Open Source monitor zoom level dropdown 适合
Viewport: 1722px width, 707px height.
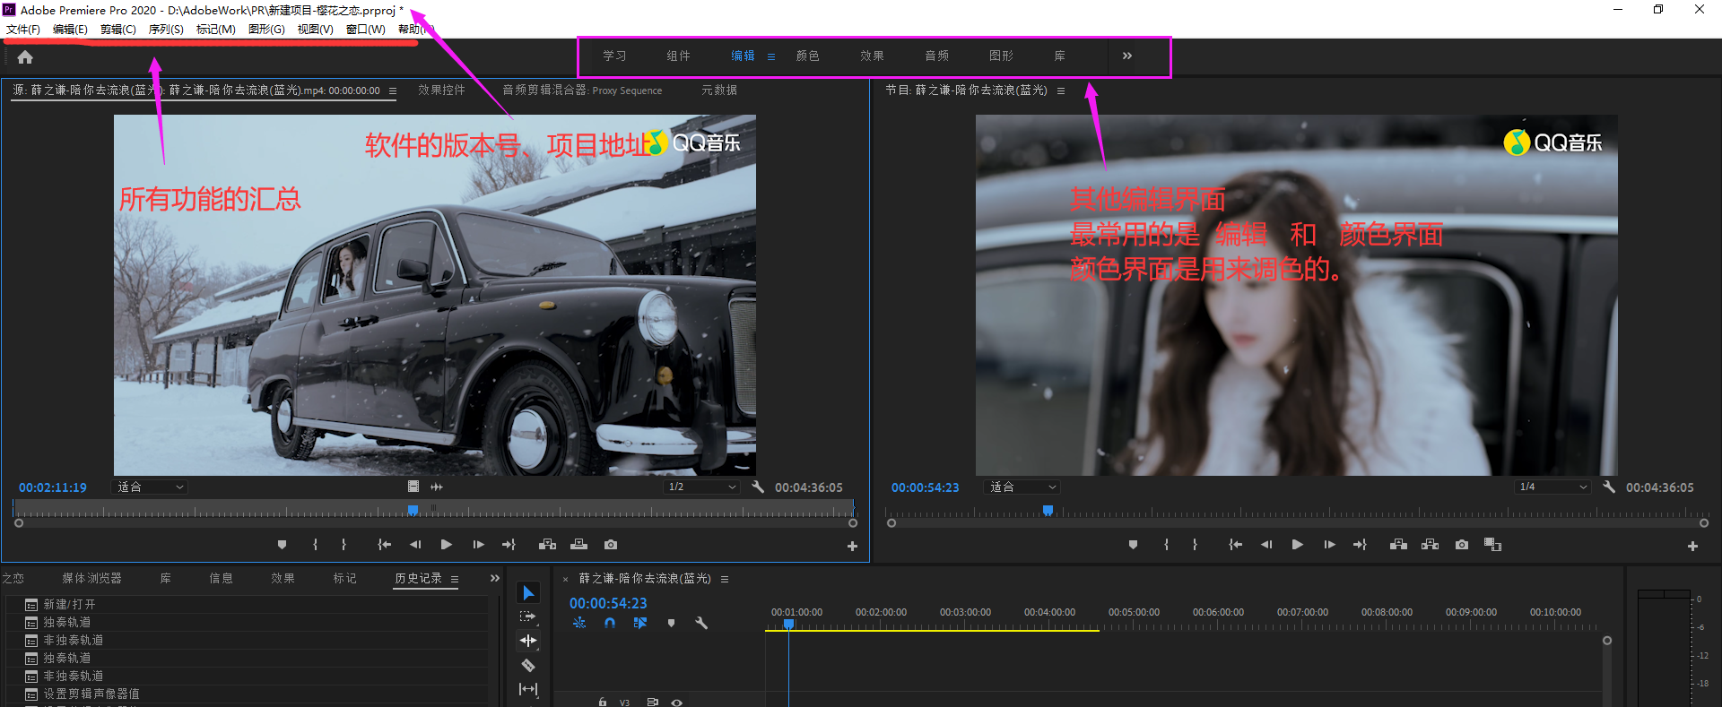(150, 487)
